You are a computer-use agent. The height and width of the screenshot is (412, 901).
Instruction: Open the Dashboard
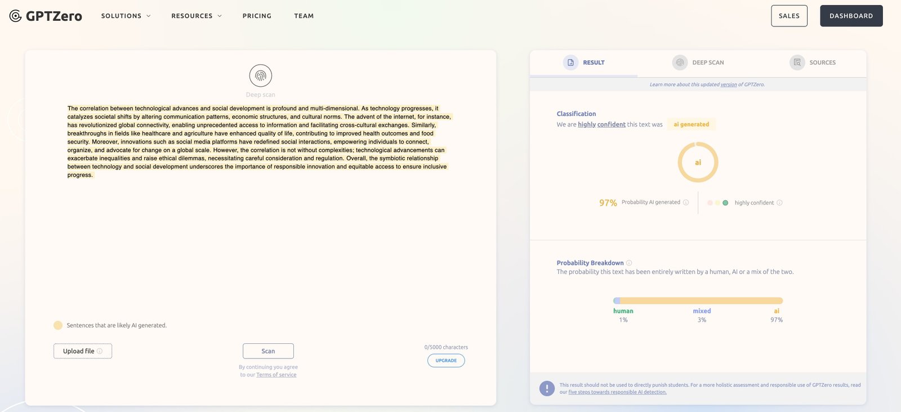pyautogui.click(x=851, y=16)
